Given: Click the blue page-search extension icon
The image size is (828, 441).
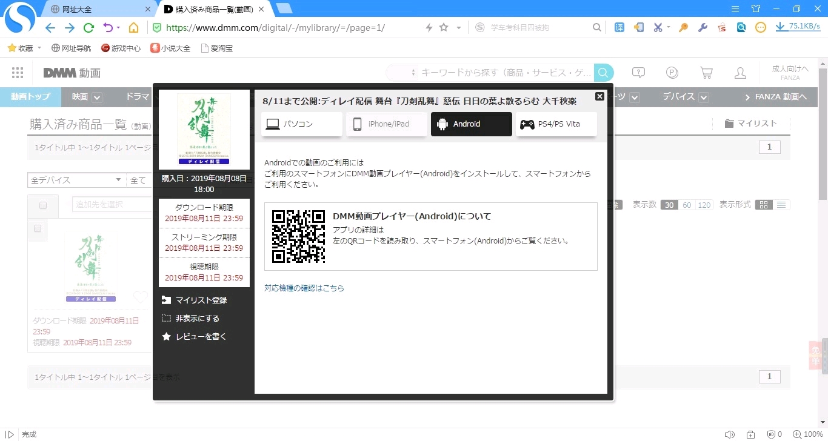Looking at the screenshot, I should (741, 27).
